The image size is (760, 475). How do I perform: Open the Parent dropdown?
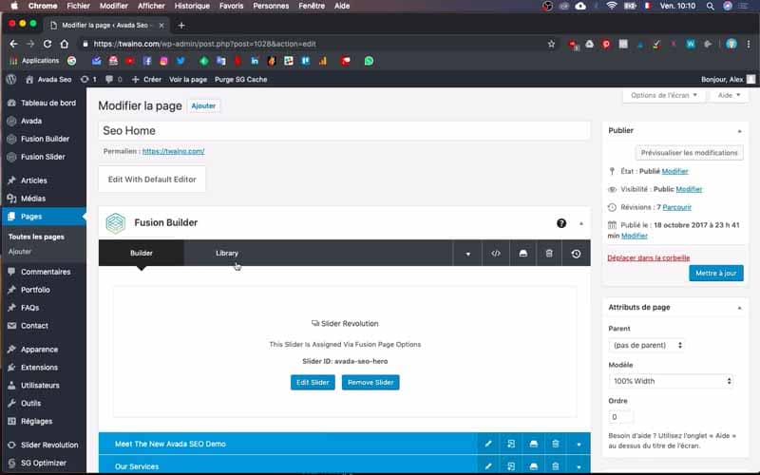(647, 345)
